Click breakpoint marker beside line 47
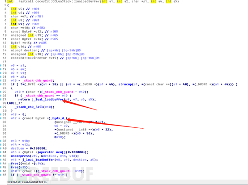The height and width of the screenshot is (185, 248). point(0,175)
